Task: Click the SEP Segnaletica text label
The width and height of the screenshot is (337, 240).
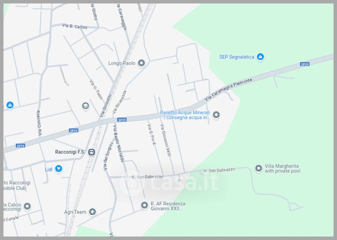Action: tap(237, 57)
